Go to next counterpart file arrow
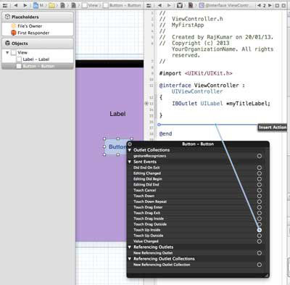Viewport: 290px width, 285px height. pyautogui.click(x=270, y=5)
